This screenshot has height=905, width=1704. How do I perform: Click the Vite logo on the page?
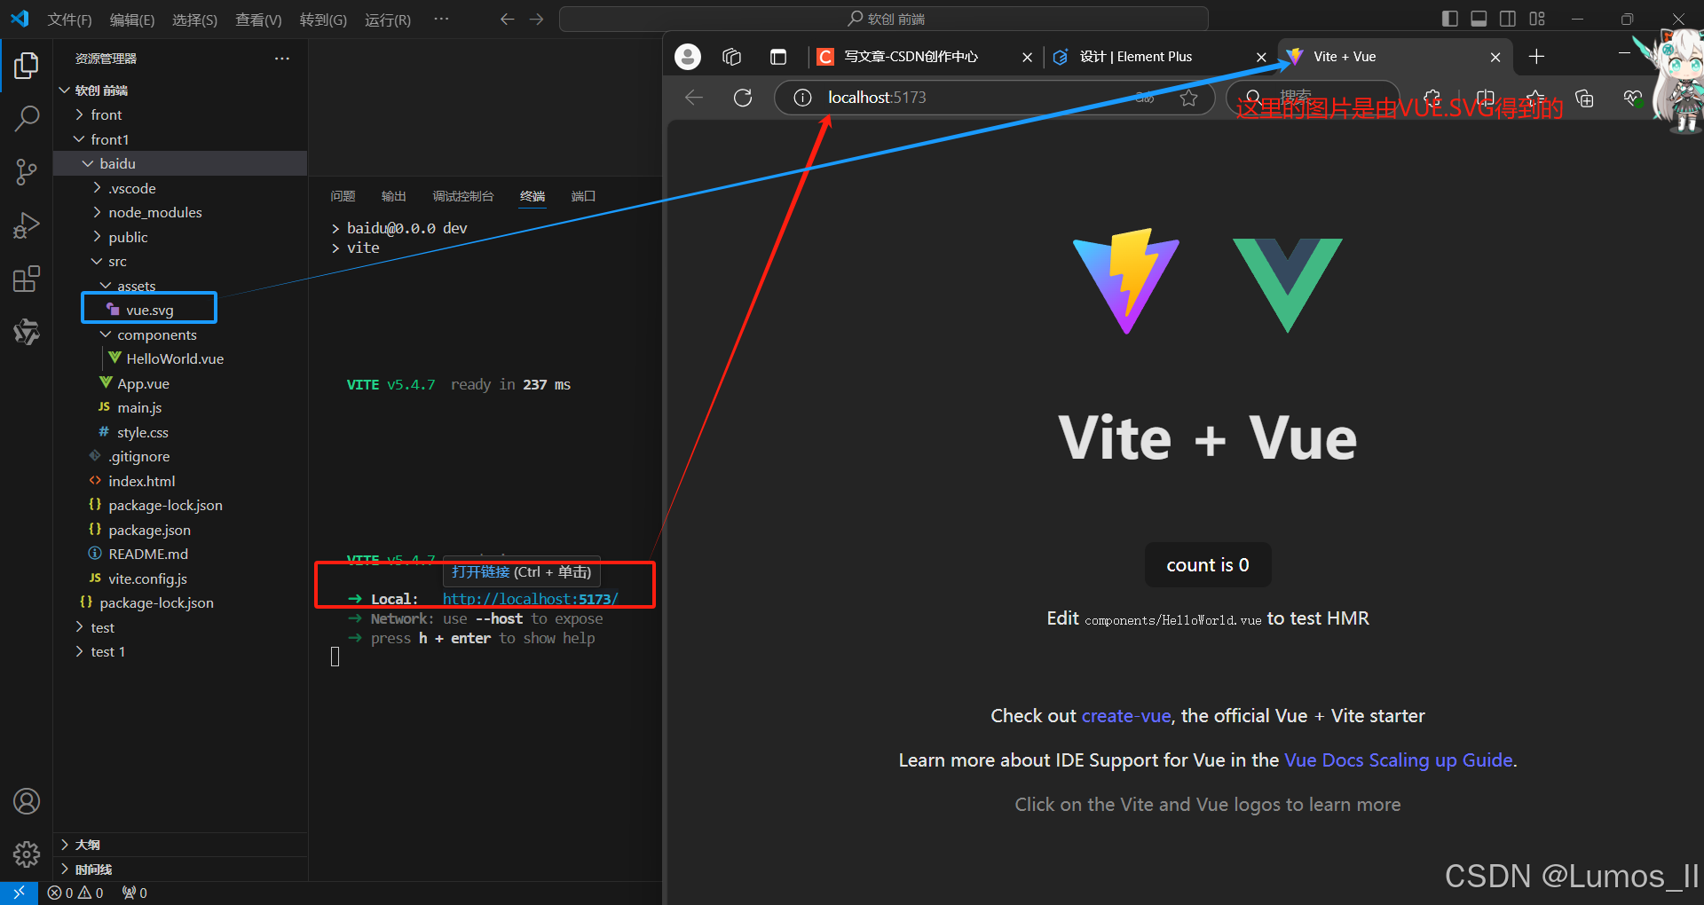[x=1126, y=281]
